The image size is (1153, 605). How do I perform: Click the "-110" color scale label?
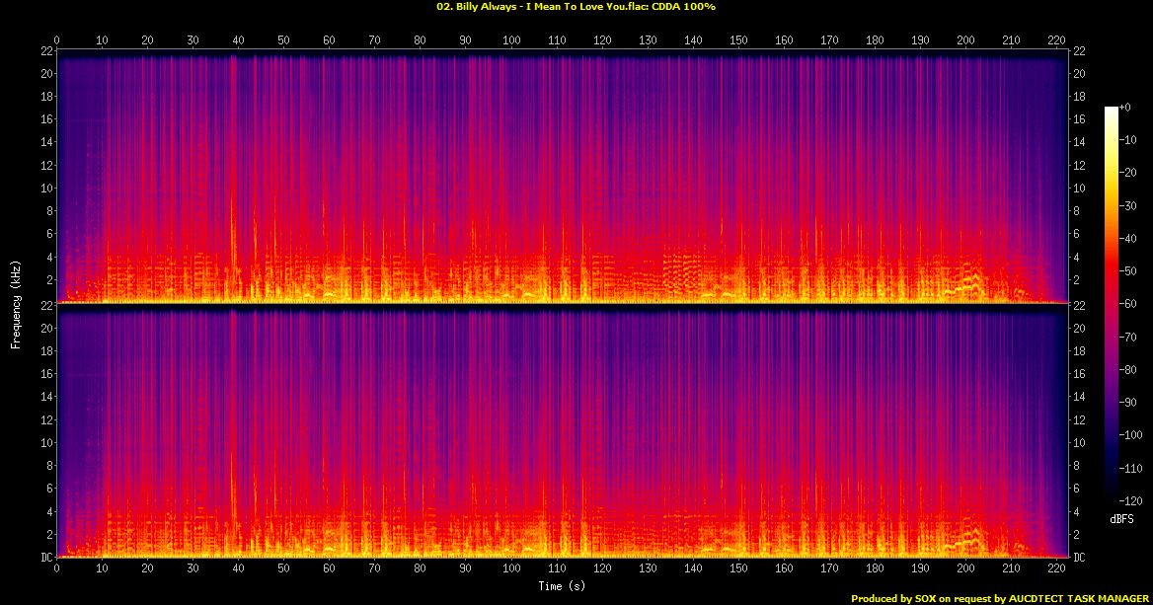point(1130,468)
